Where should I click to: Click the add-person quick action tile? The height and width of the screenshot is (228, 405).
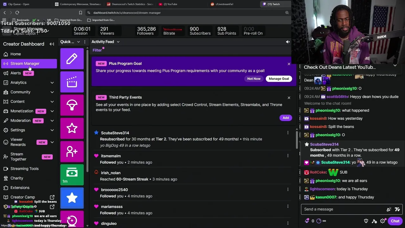tap(72, 151)
